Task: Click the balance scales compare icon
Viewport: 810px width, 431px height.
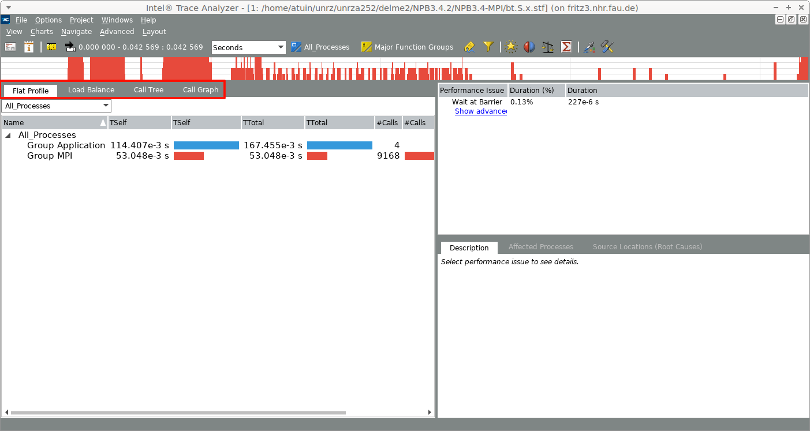Action: click(x=548, y=47)
